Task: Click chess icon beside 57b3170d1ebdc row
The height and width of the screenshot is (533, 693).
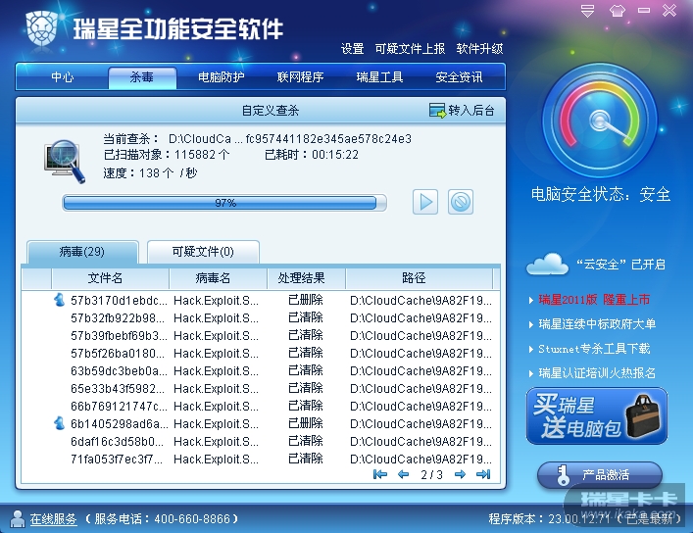Action: point(59,300)
